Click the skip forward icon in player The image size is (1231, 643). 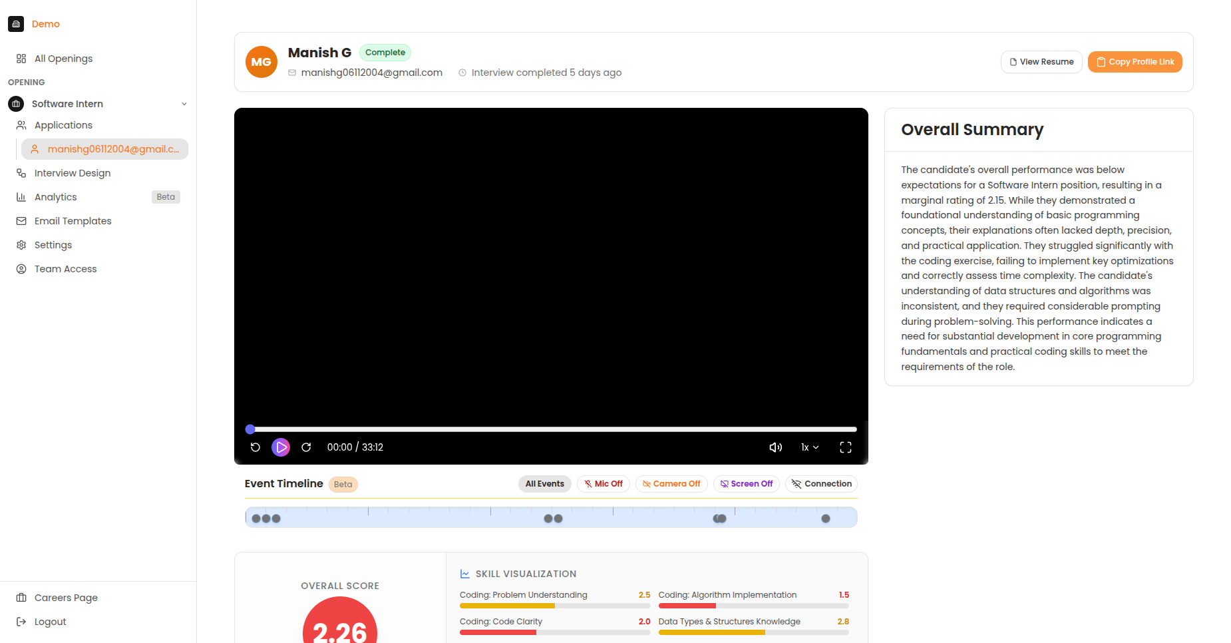(306, 447)
